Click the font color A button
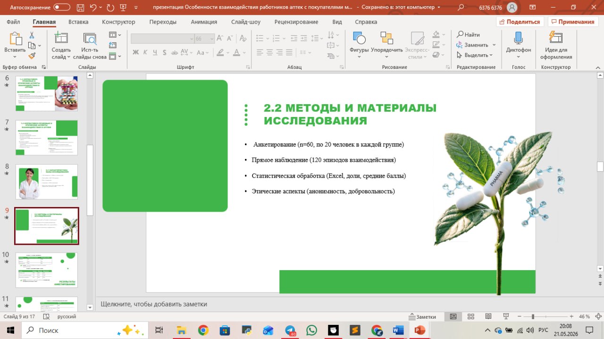 (x=237, y=52)
